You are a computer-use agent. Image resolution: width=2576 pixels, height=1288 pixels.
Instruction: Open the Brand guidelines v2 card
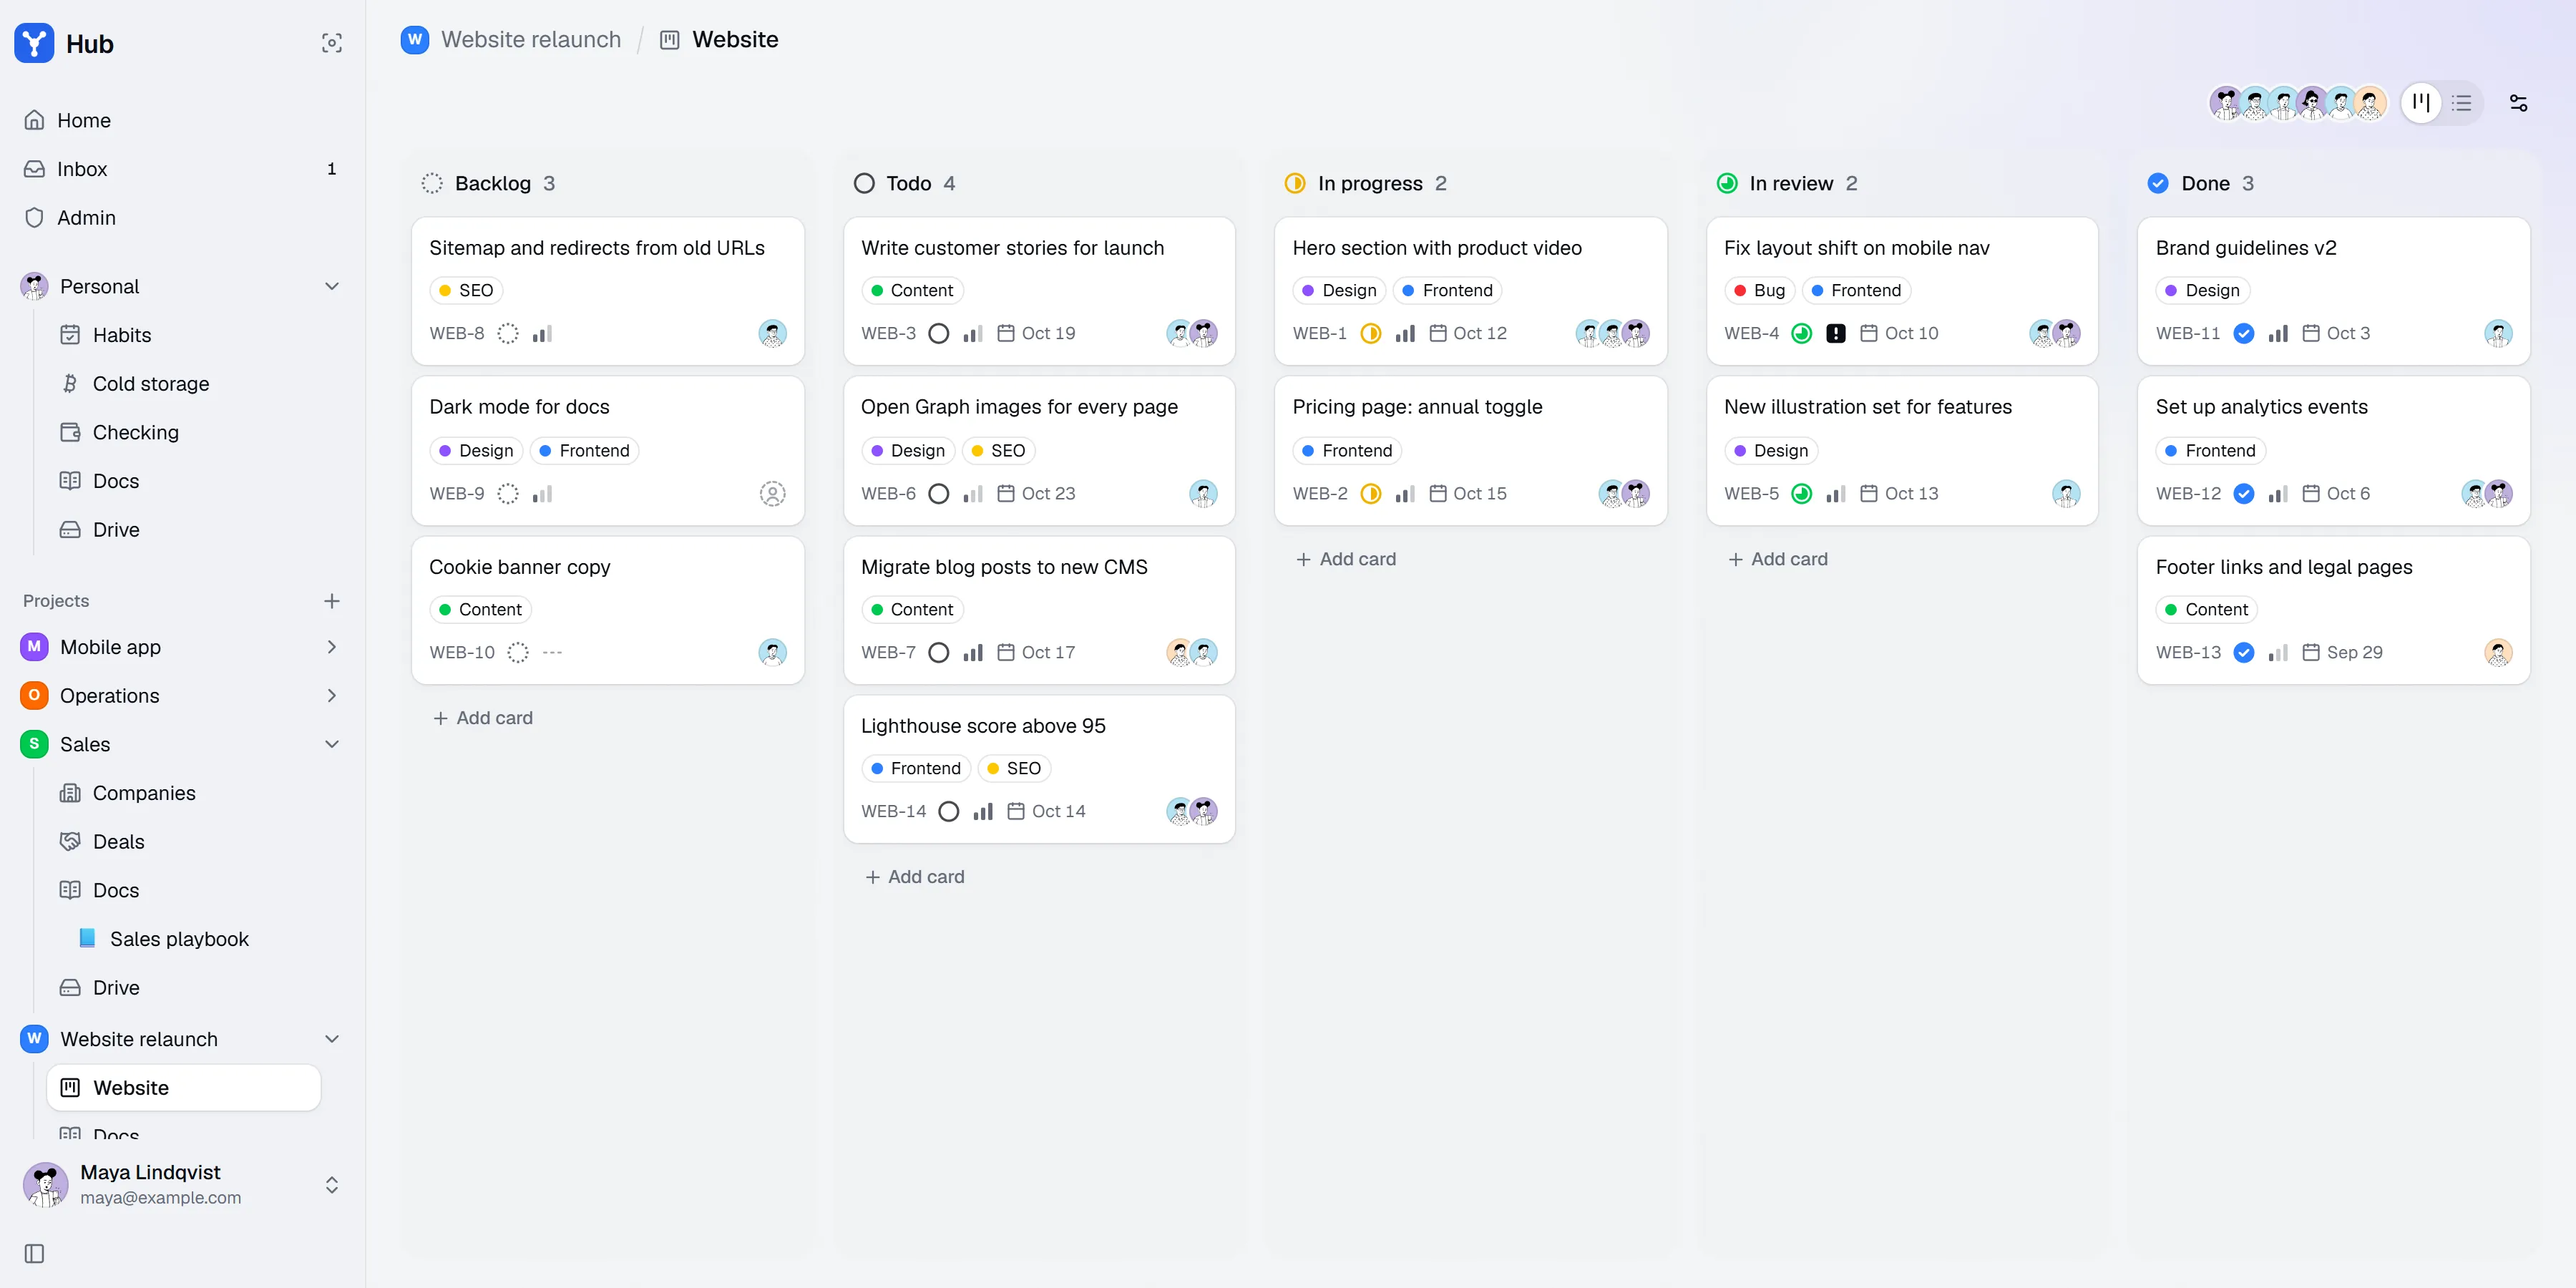tap(2333, 291)
